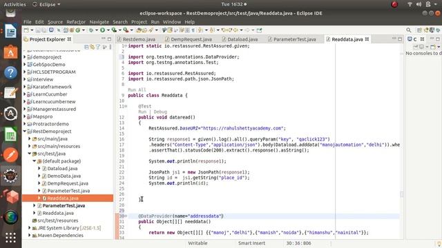
Task: Maximize the editor area
Action: (400, 39)
